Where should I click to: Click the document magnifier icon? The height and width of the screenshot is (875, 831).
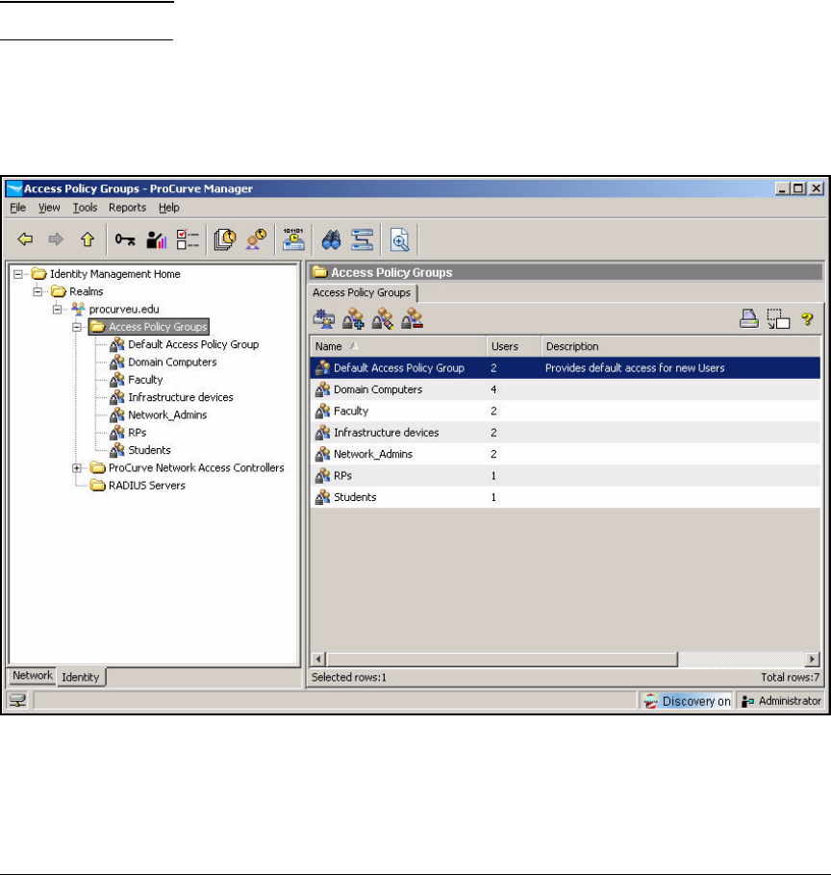[399, 240]
